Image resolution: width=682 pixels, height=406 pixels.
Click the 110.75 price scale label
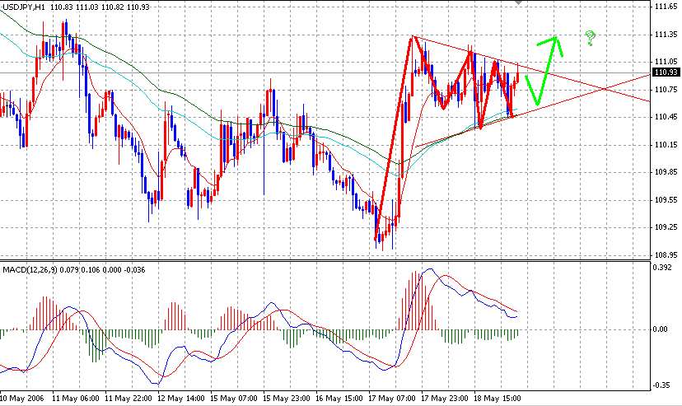tap(666, 90)
